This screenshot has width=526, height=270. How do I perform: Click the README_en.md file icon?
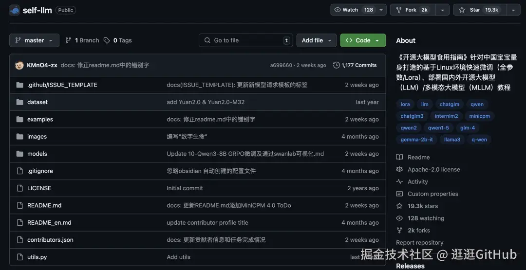20,223
